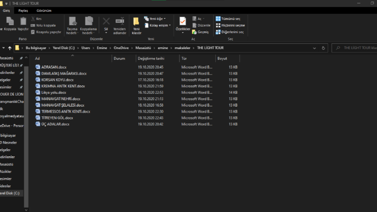Select all files with Tümünü seç

228,19
